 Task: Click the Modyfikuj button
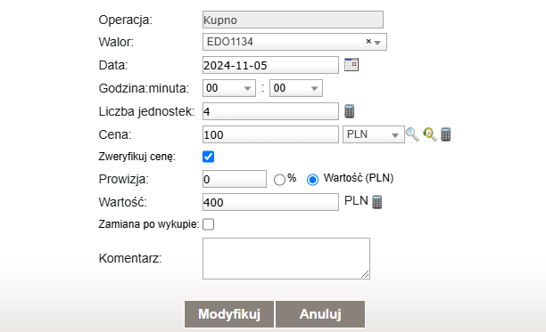pos(229,314)
